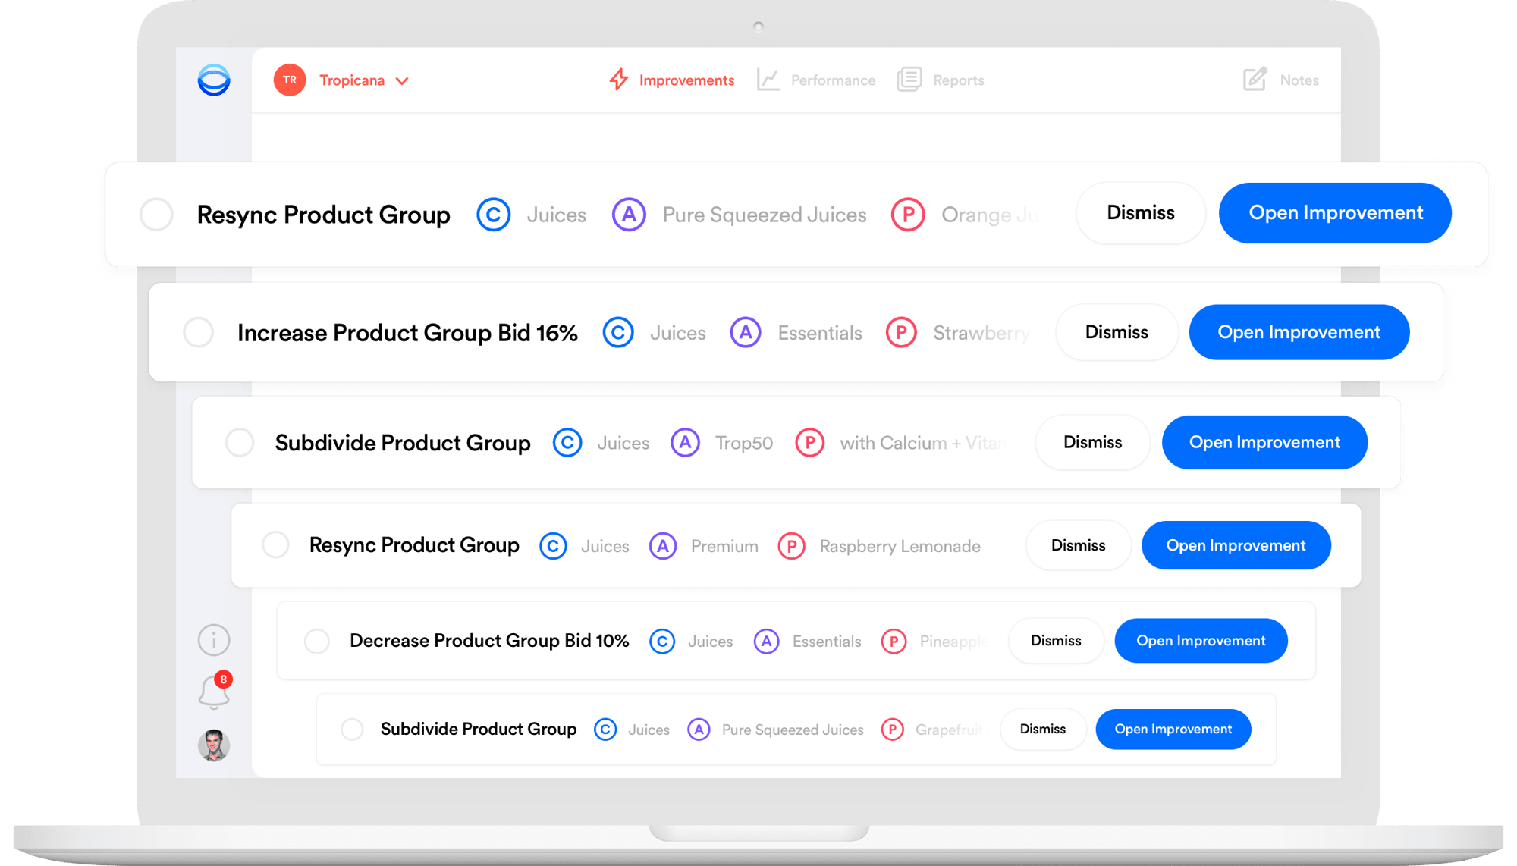Dismiss the Decrease Product Group Bid 10%
Screen dimensions: 1517x866
pyautogui.click(x=1054, y=640)
